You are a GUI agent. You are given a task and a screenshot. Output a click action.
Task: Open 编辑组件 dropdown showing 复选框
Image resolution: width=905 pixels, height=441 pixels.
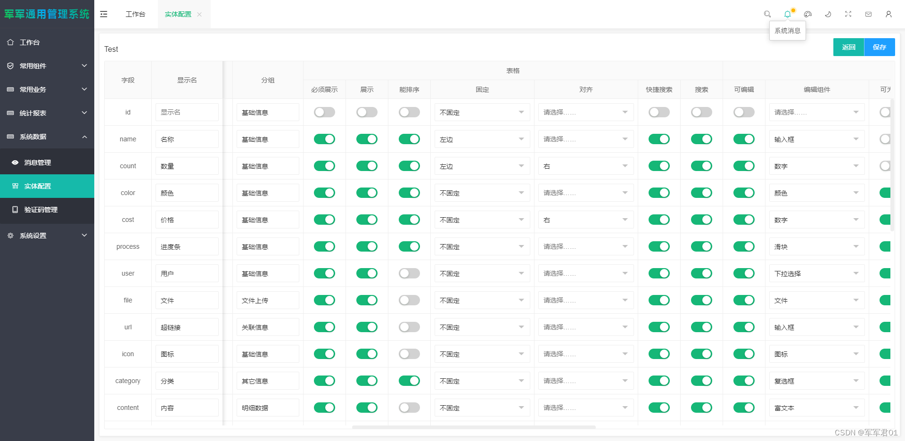tap(817, 381)
